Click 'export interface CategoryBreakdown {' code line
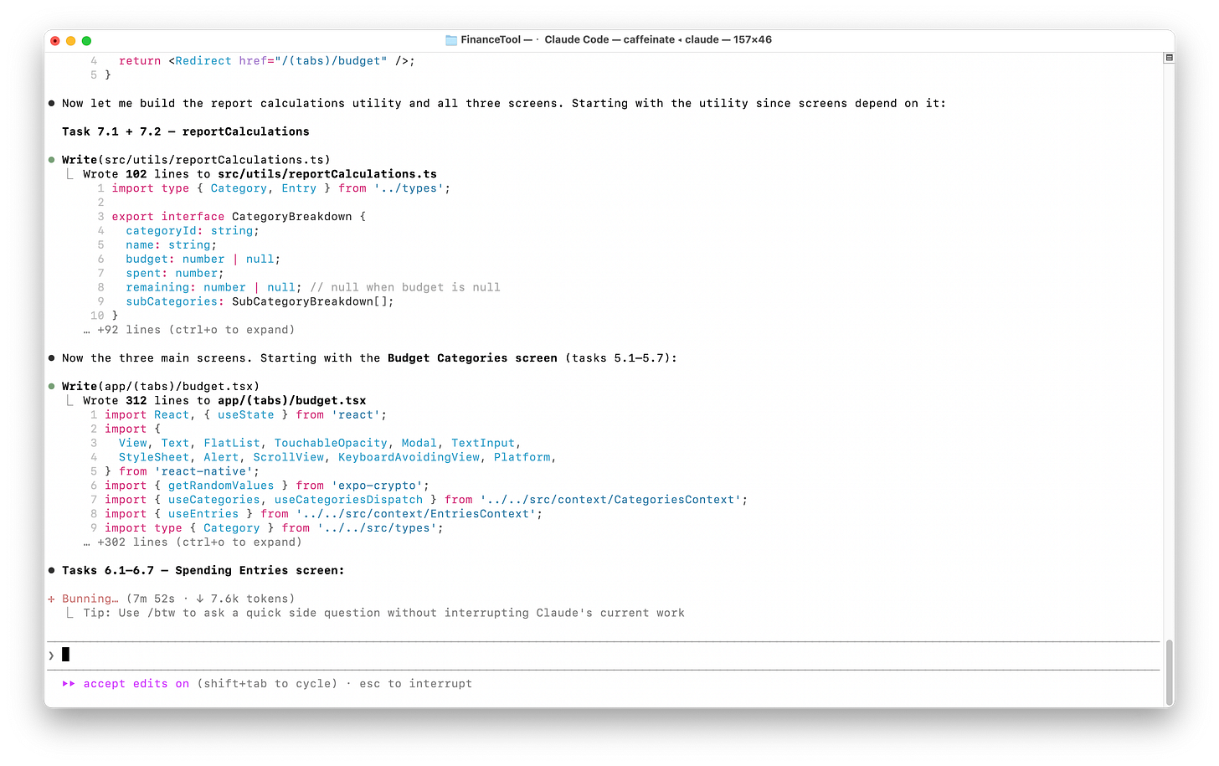The width and height of the screenshot is (1219, 766). [239, 217]
